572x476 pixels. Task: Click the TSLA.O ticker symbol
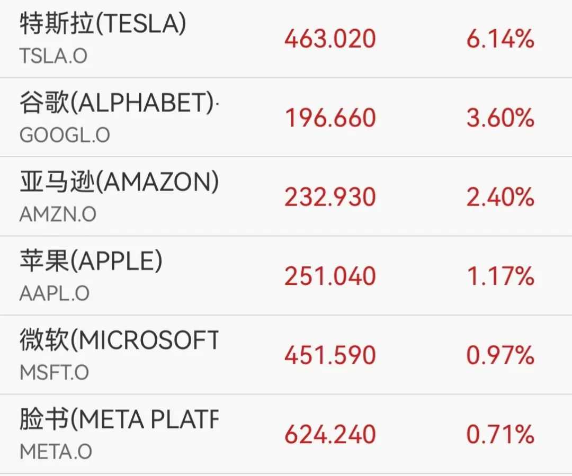pyautogui.click(x=53, y=56)
